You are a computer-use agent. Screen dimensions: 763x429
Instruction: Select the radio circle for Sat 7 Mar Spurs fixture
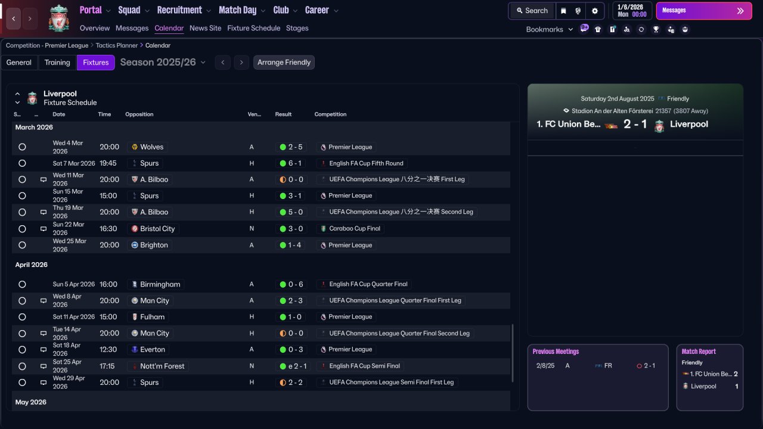[22, 163]
